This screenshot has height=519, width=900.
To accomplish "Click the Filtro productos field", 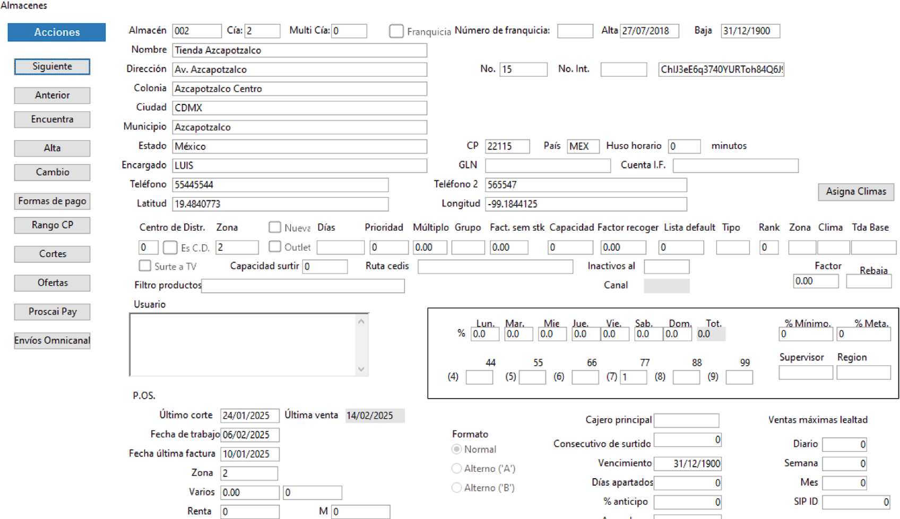I will (x=303, y=286).
